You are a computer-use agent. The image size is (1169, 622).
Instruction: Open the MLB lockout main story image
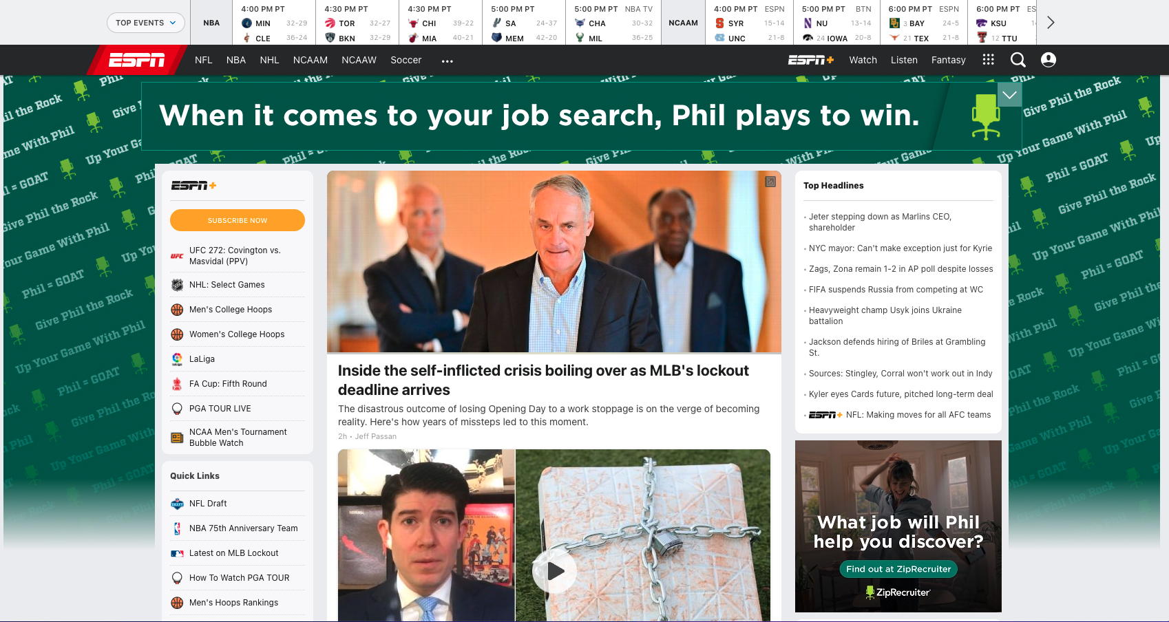554,261
